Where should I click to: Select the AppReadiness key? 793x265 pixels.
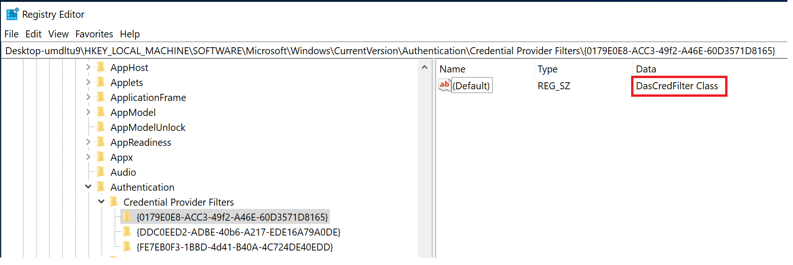(x=140, y=143)
